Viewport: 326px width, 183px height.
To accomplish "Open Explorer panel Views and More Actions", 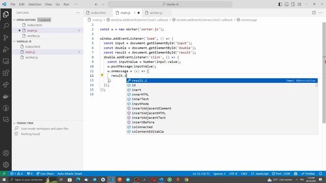I will (x=78, y=13).
